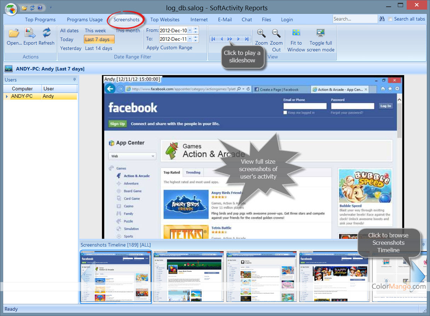Switch to the Programs Usage tab
The image size is (430, 316).
pyautogui.click(x=85, y=19)
